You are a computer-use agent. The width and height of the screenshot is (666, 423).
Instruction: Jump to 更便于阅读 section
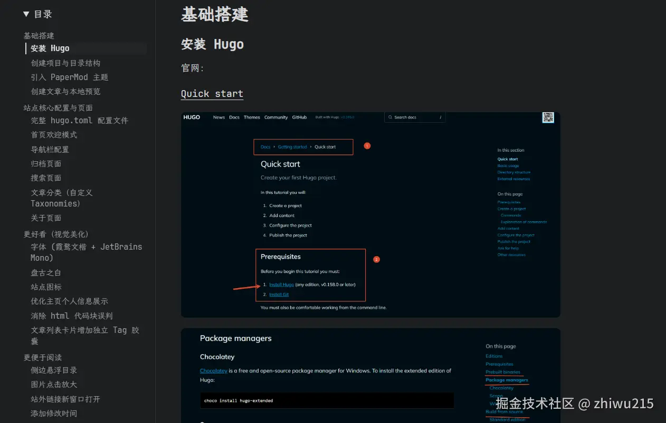point(43,358)
